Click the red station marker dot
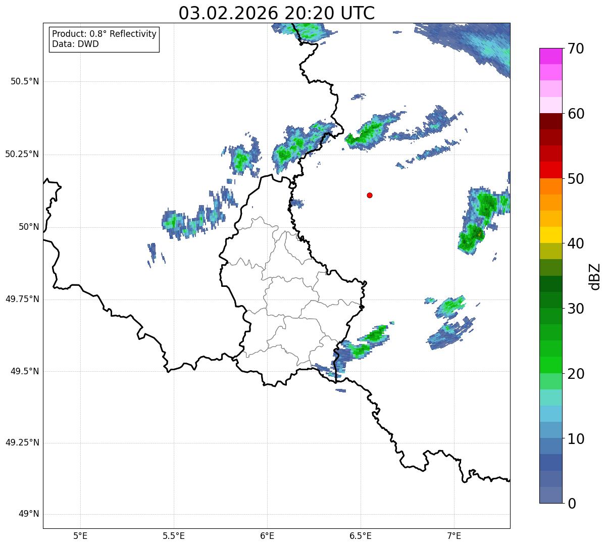 (x=370, y=195)
